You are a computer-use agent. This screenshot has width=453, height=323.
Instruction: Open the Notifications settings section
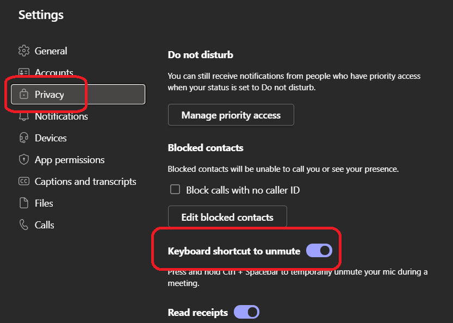61,116
